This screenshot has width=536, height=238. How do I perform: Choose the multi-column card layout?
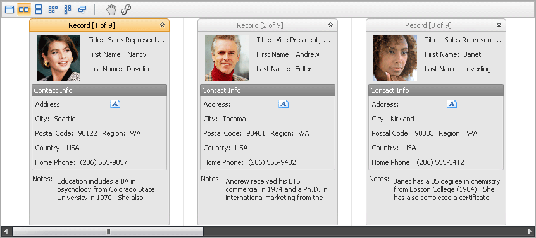(x=68, y=9)
